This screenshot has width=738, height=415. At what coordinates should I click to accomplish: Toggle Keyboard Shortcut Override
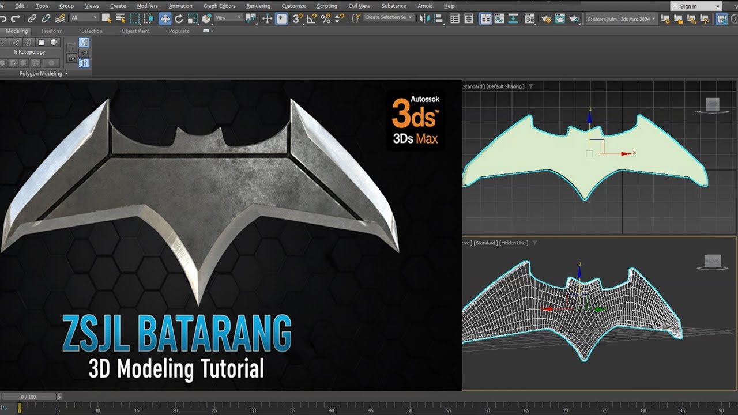[x=281, y=18]
